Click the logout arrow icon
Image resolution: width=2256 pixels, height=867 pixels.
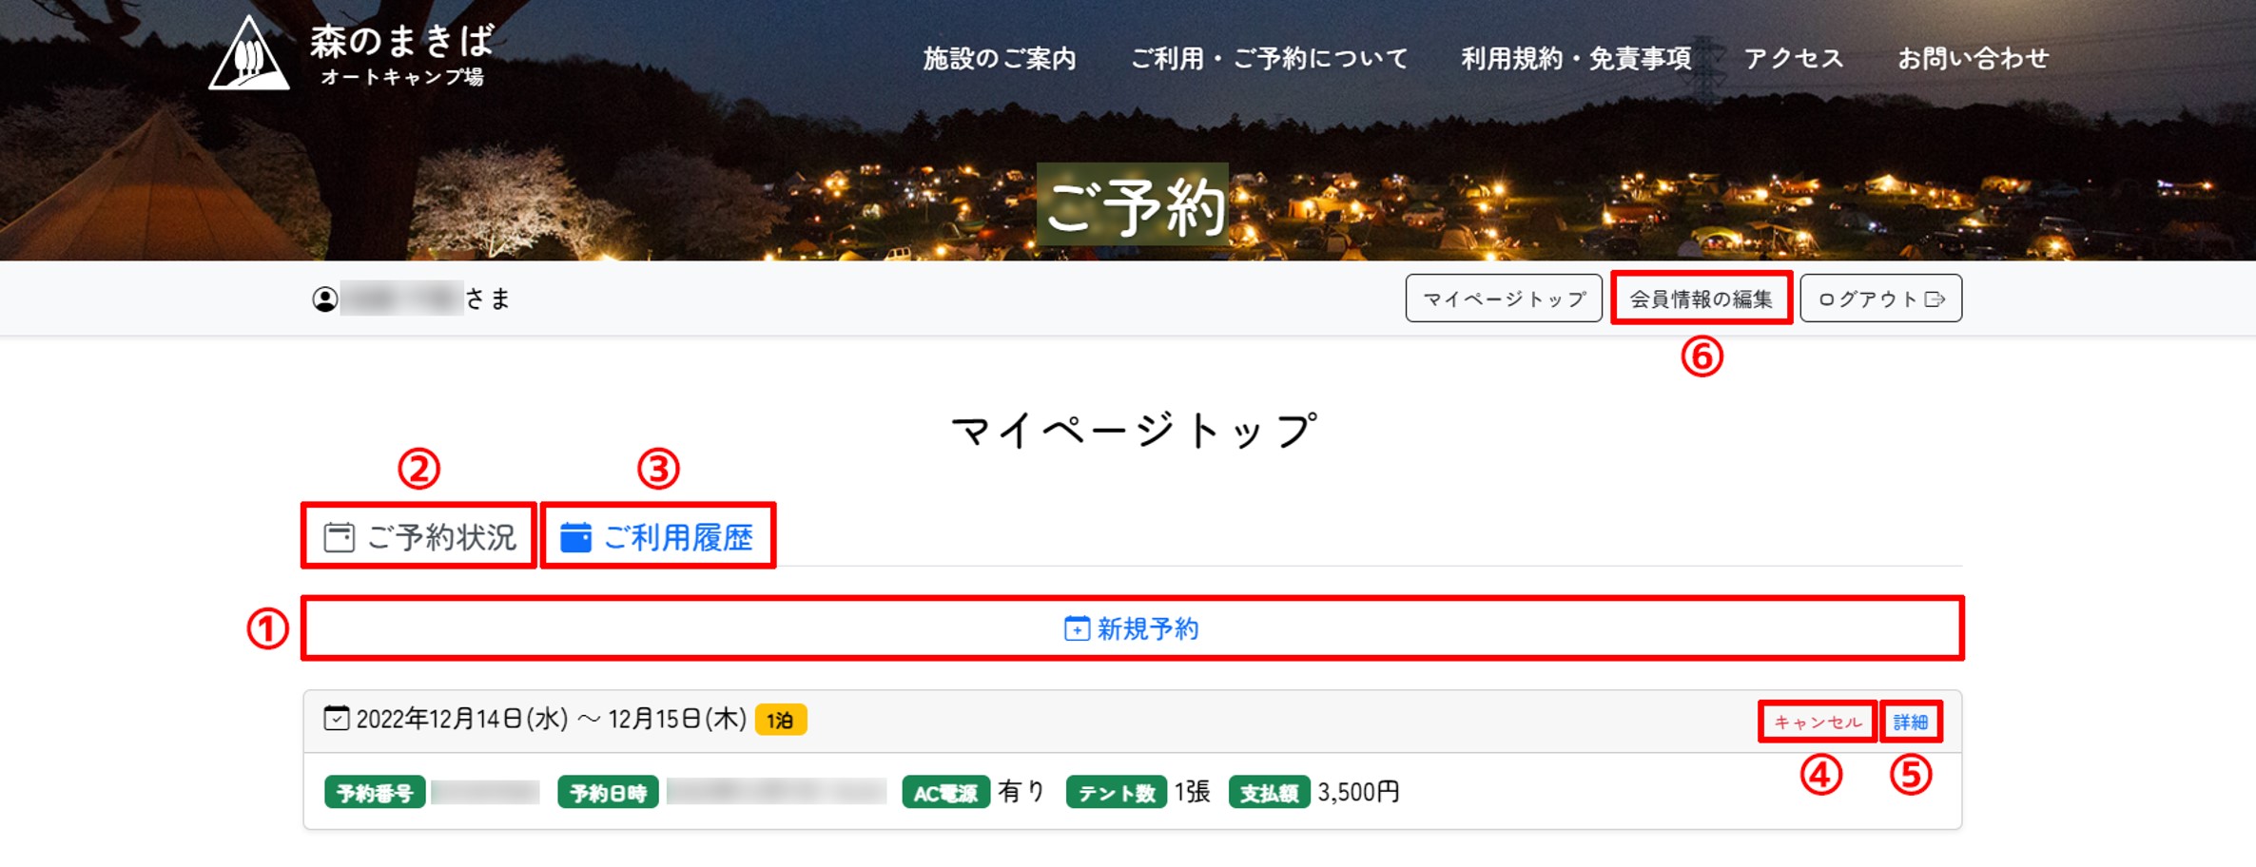click(1935, 299)
